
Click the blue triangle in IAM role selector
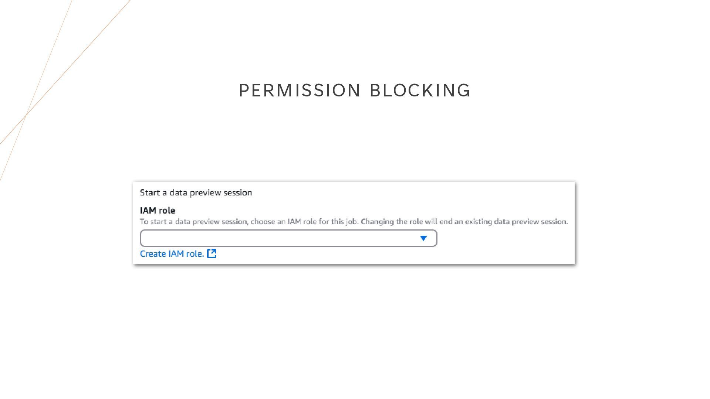point(423,238)
